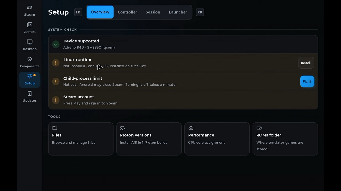Click the "SYSTEM CHECK" section label
The height and width of the screenshot is (191, 341).
click(x=63, y=29)
